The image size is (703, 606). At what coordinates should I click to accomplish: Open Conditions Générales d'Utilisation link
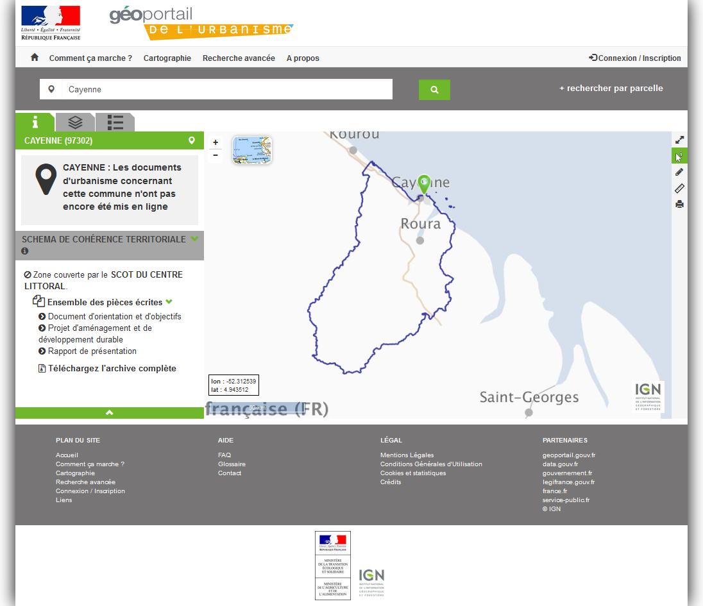pos(431,464)
